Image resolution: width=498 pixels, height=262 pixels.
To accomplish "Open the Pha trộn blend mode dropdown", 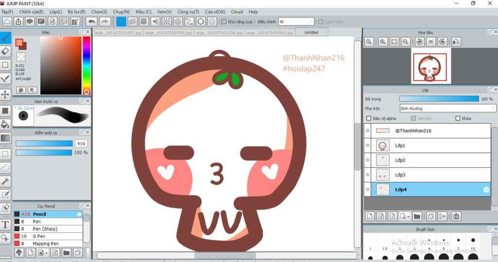I will coord(447,109).
